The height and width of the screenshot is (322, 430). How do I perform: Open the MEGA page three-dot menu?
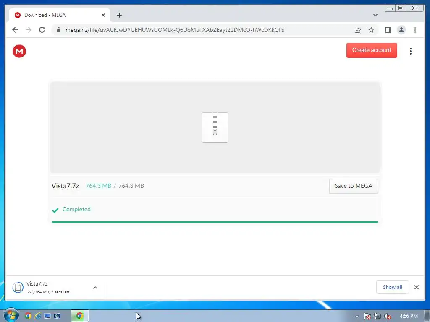411,51
